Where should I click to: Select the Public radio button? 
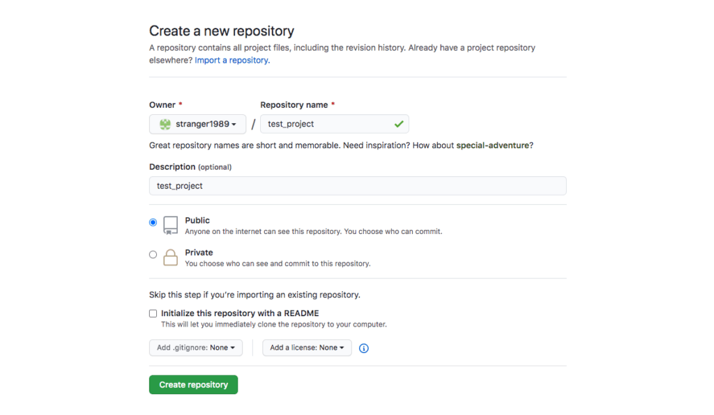(153, 222)
